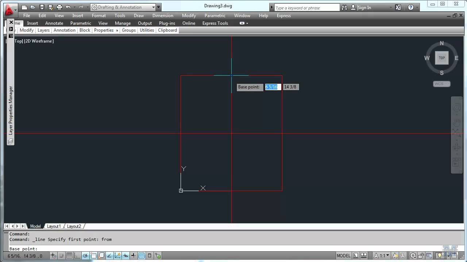Open the Dimension menu
This screenshot has height=262, width=467.
coord(163,16)
